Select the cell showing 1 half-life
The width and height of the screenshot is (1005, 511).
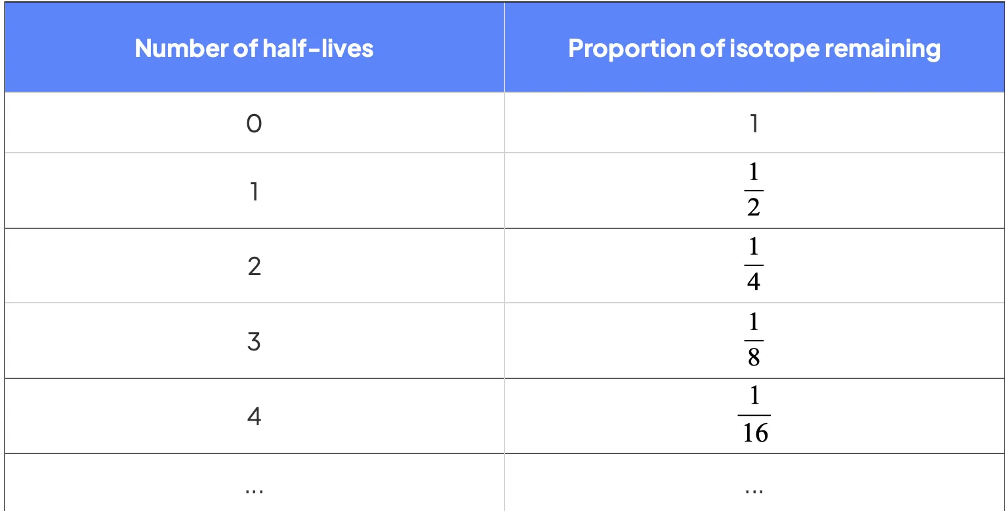254,191
